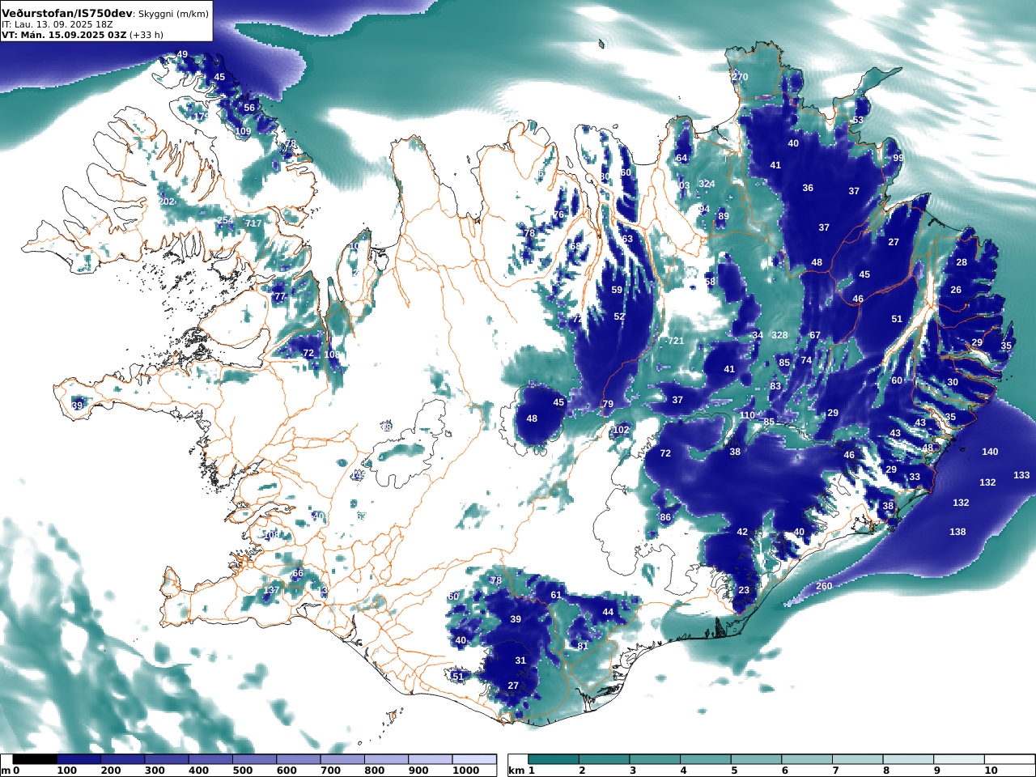Viewport: 1036px width, 777px height.
Task: Click the value 67 in the east highlands
Action: [x=815, y=335]
